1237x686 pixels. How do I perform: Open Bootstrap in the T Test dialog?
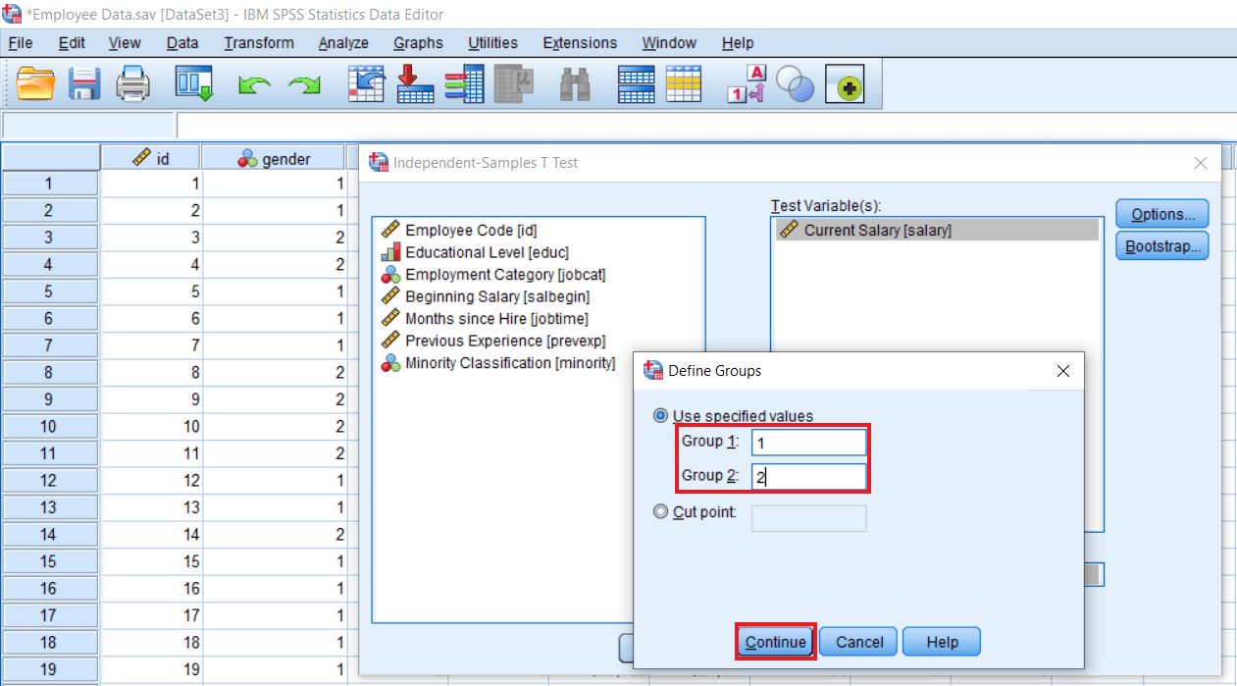point(1162,246)
